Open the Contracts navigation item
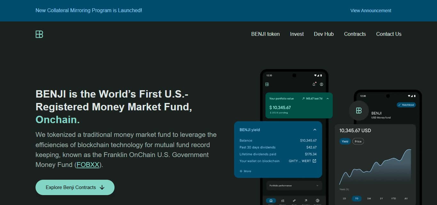Viewport: 437px width, 205px height. click(355, 34)
